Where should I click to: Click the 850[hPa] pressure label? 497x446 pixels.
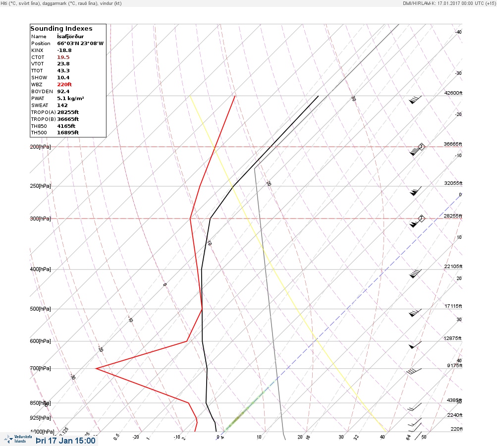click(40, 403)
